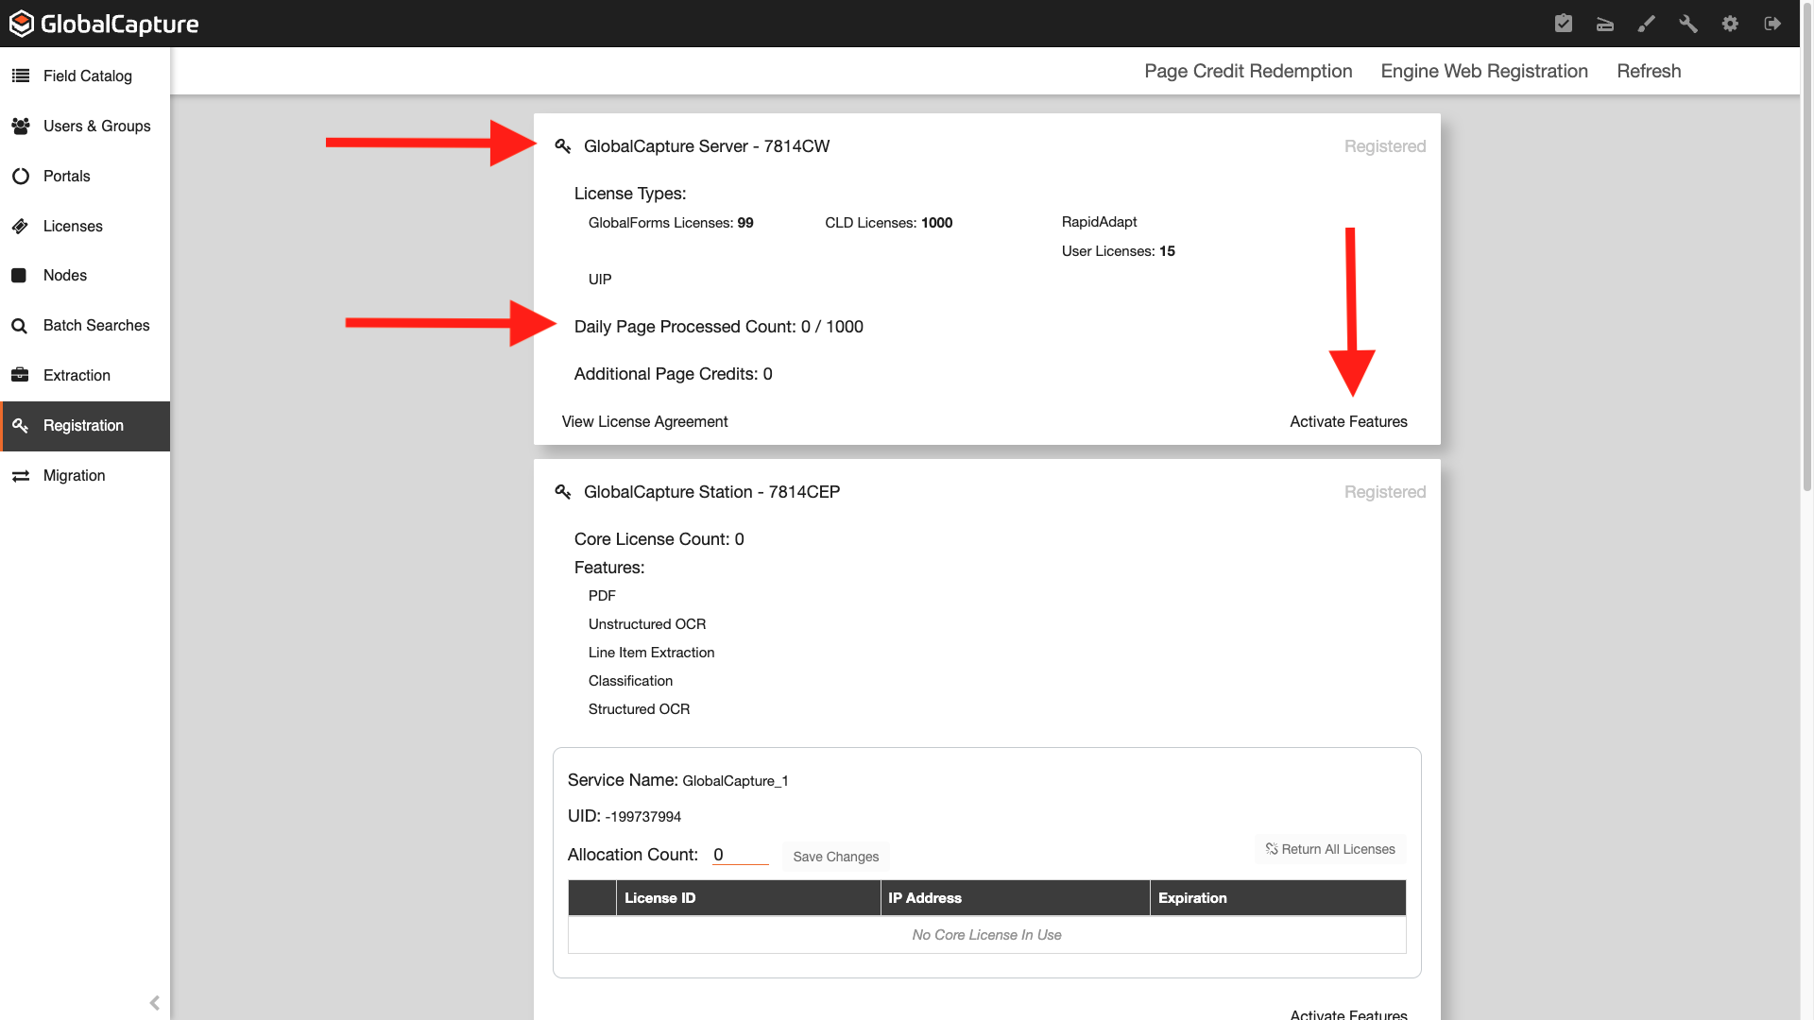Collapse the sidebar with the left chevron
The width and height of the screenshot is (1814, 1020).
coord(155,1003)
